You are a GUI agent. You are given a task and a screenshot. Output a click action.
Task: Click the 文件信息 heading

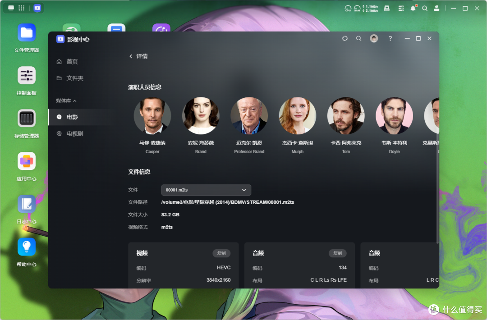click(x=139, y=172)
